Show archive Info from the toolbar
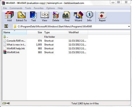Viewport: 132px width, 107px height. (89, 16)
